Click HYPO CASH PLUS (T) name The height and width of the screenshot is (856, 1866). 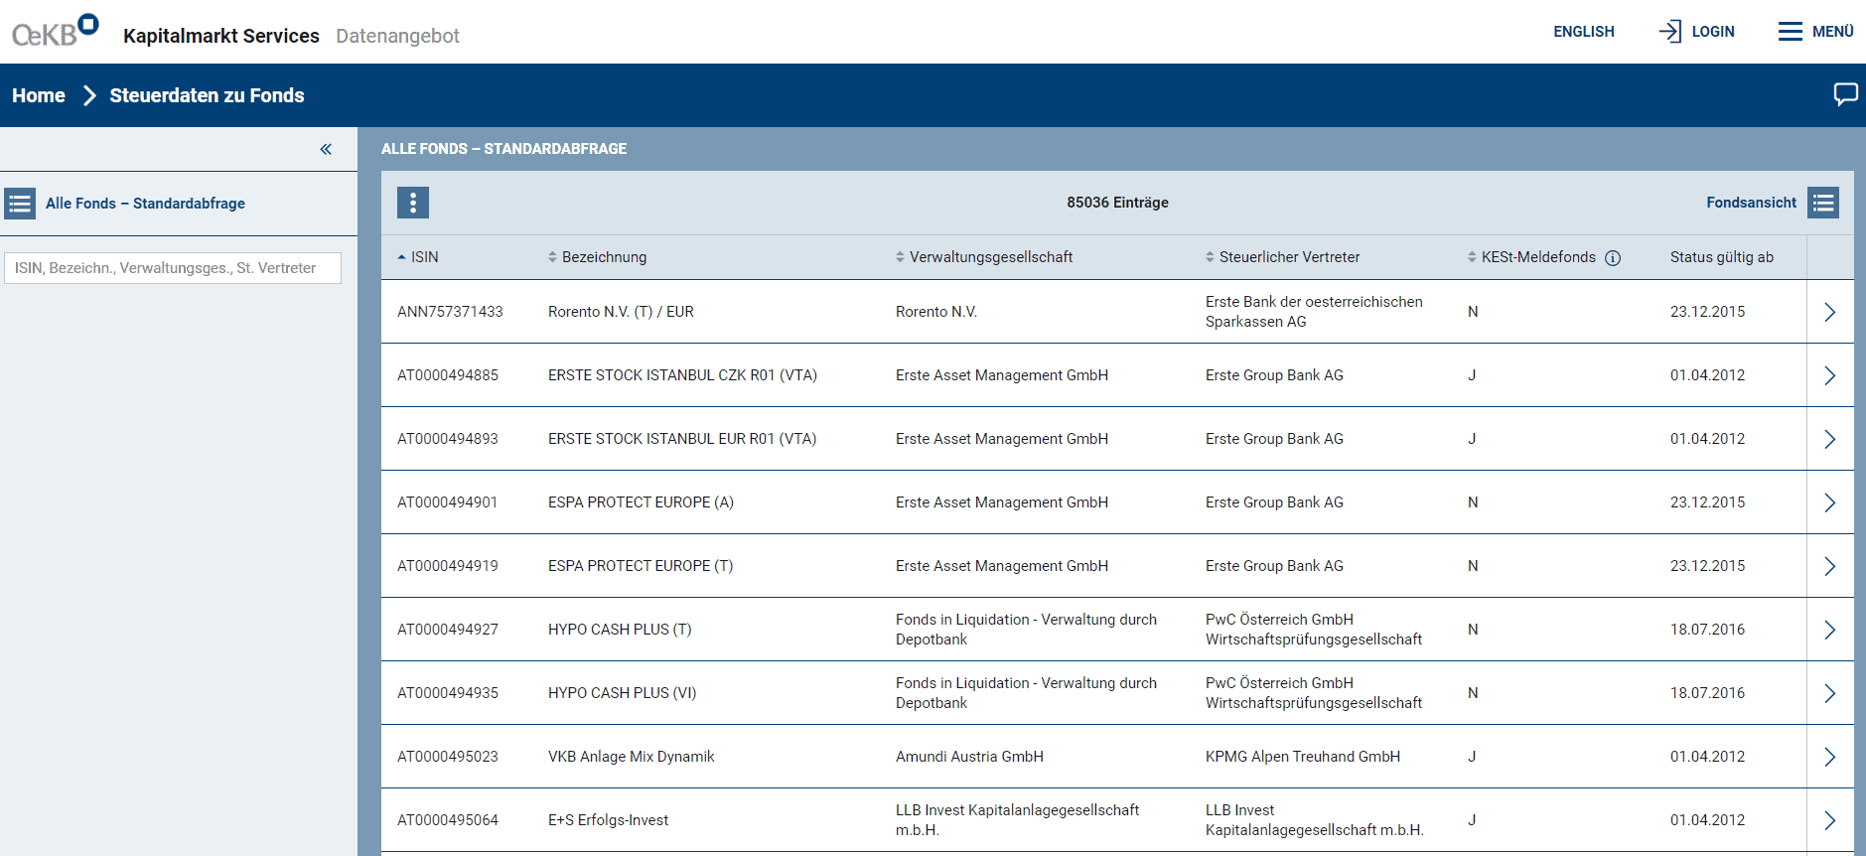[620, 630]
